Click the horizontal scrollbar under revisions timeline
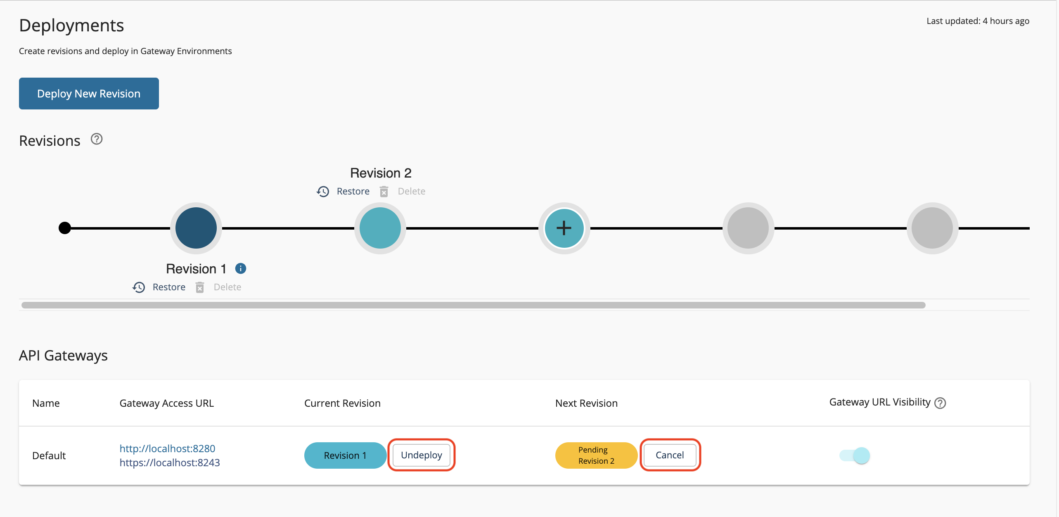 pos(473,305)
